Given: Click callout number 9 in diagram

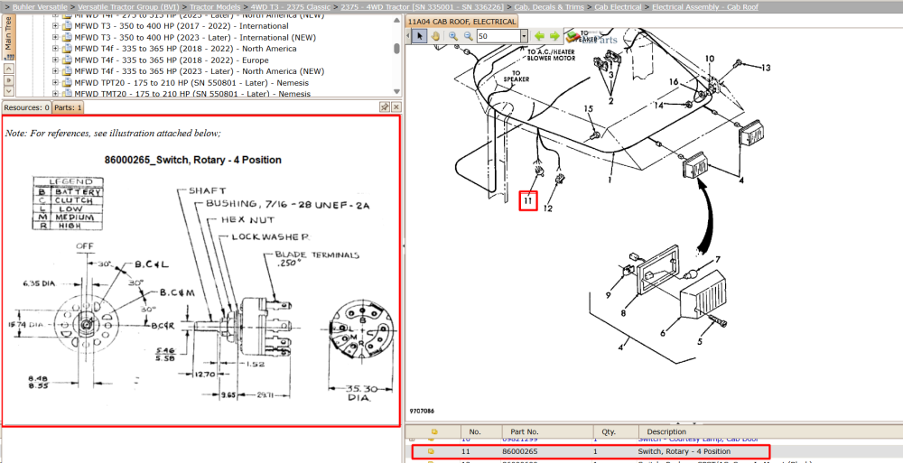Looking at the screenshot, I should (608, 295).
